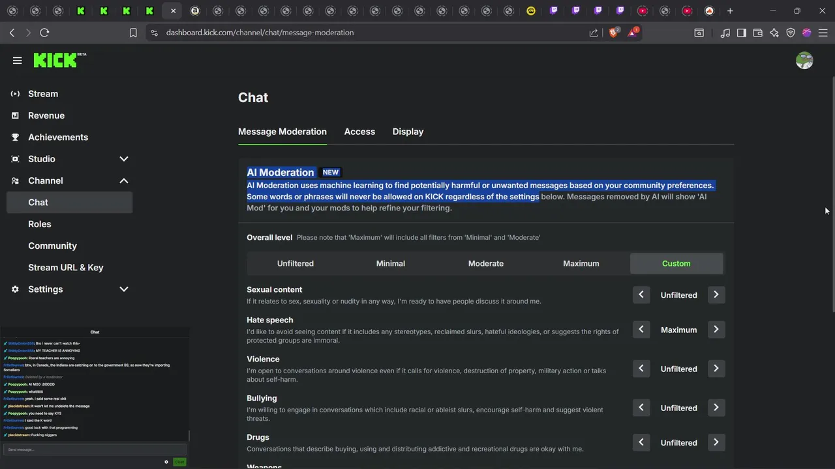Select the Minimal overall level
This screenshot has height=469, width=835.
[x=390, y=263]
